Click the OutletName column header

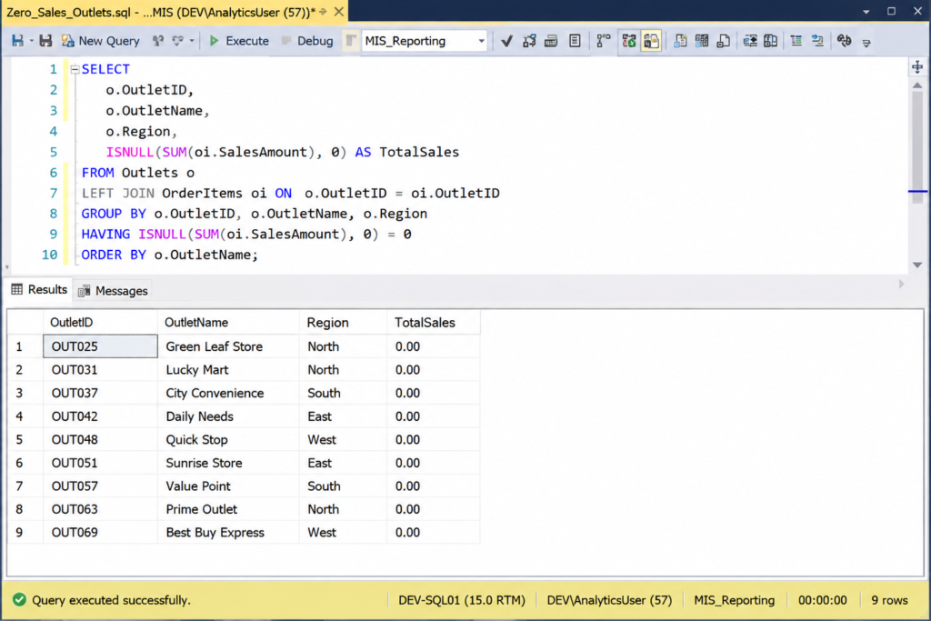click(228, 323)
